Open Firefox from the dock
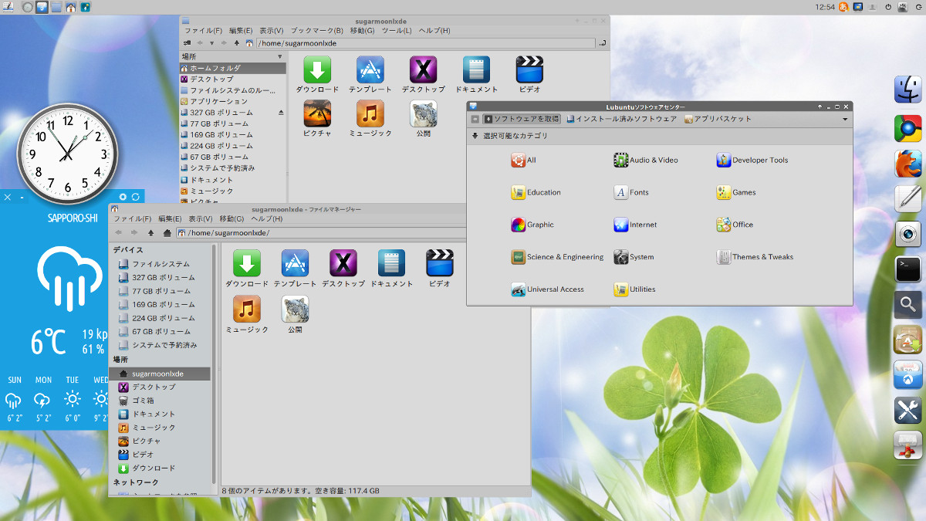Viewport: 926px width, 521px height. coord(908,164)
